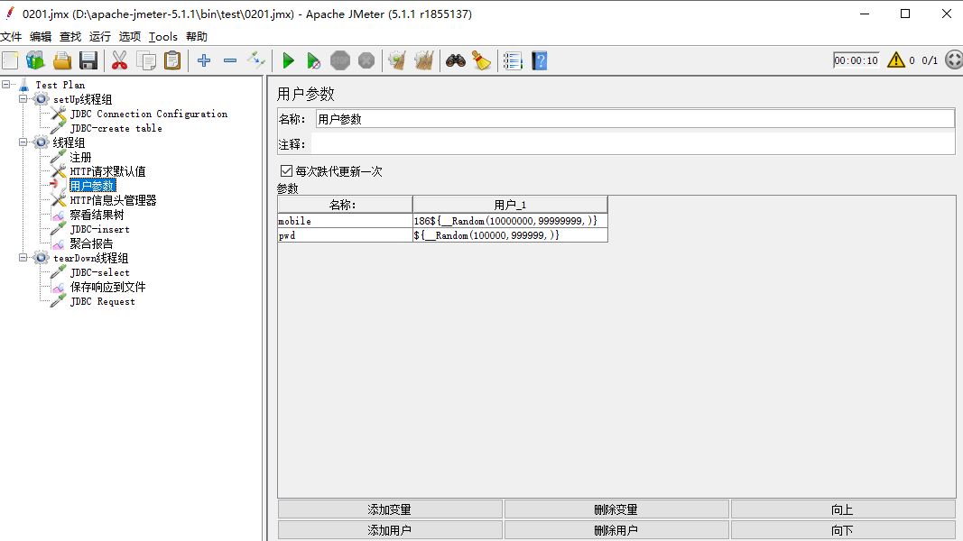This screenshot has width=963, height=541.
Task: Copy the selected element with toolbar icon
Action: pos(146,60)
